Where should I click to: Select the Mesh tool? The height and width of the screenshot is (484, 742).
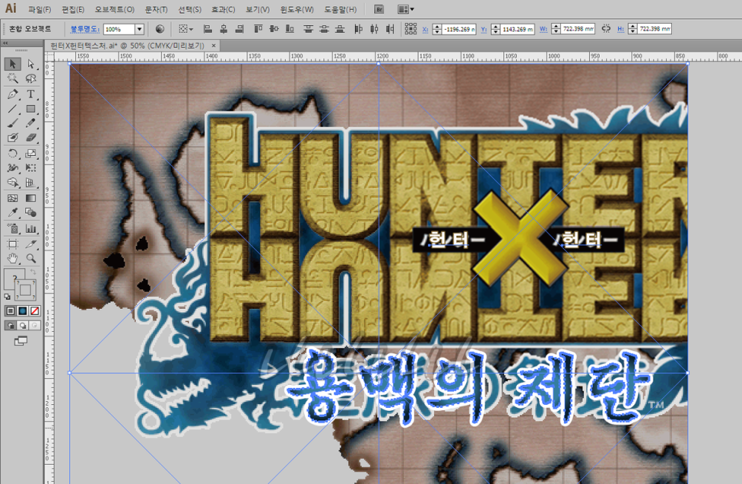click(x=13, y=198)
